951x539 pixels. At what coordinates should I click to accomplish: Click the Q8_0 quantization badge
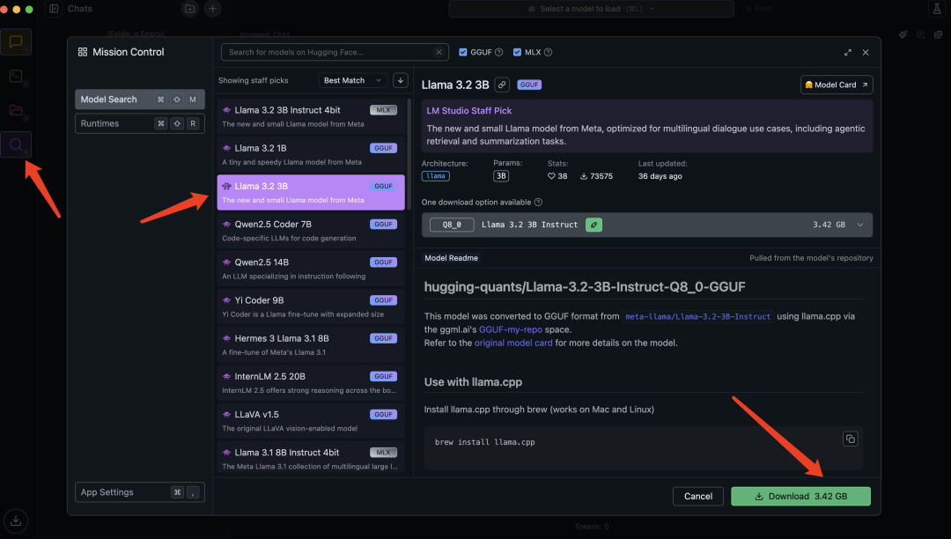tap(452, 225)
